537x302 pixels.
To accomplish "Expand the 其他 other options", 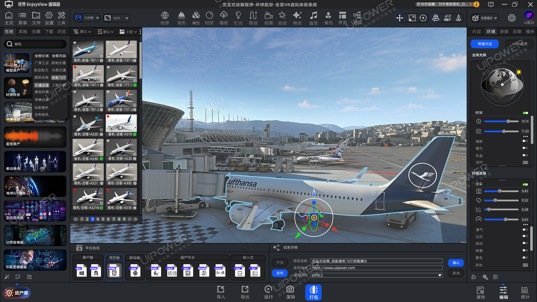I will 525,265.
